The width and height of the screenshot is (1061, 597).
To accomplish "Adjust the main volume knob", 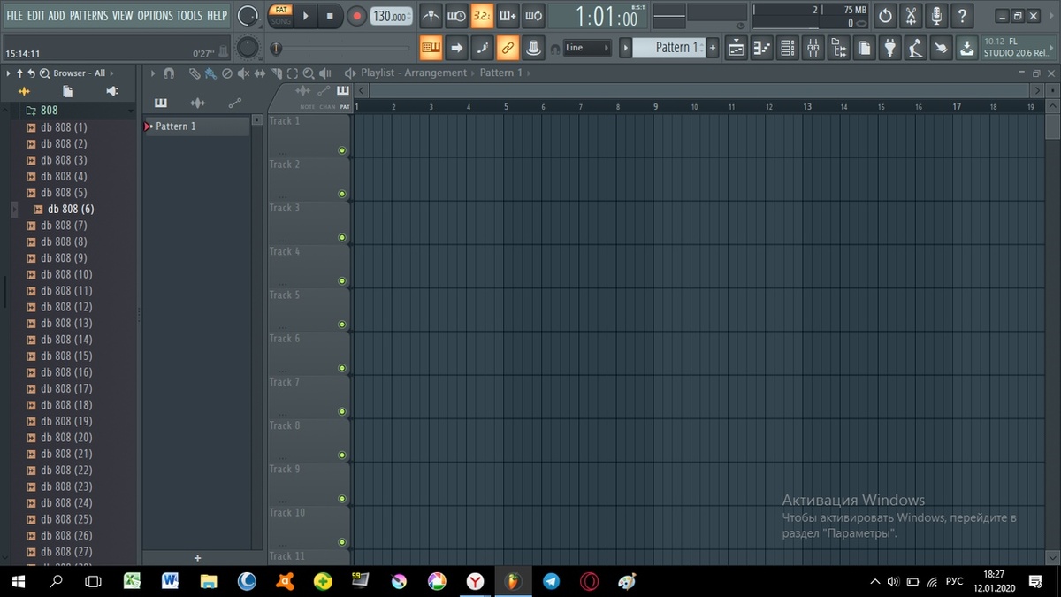I will [x=248, y=16].
